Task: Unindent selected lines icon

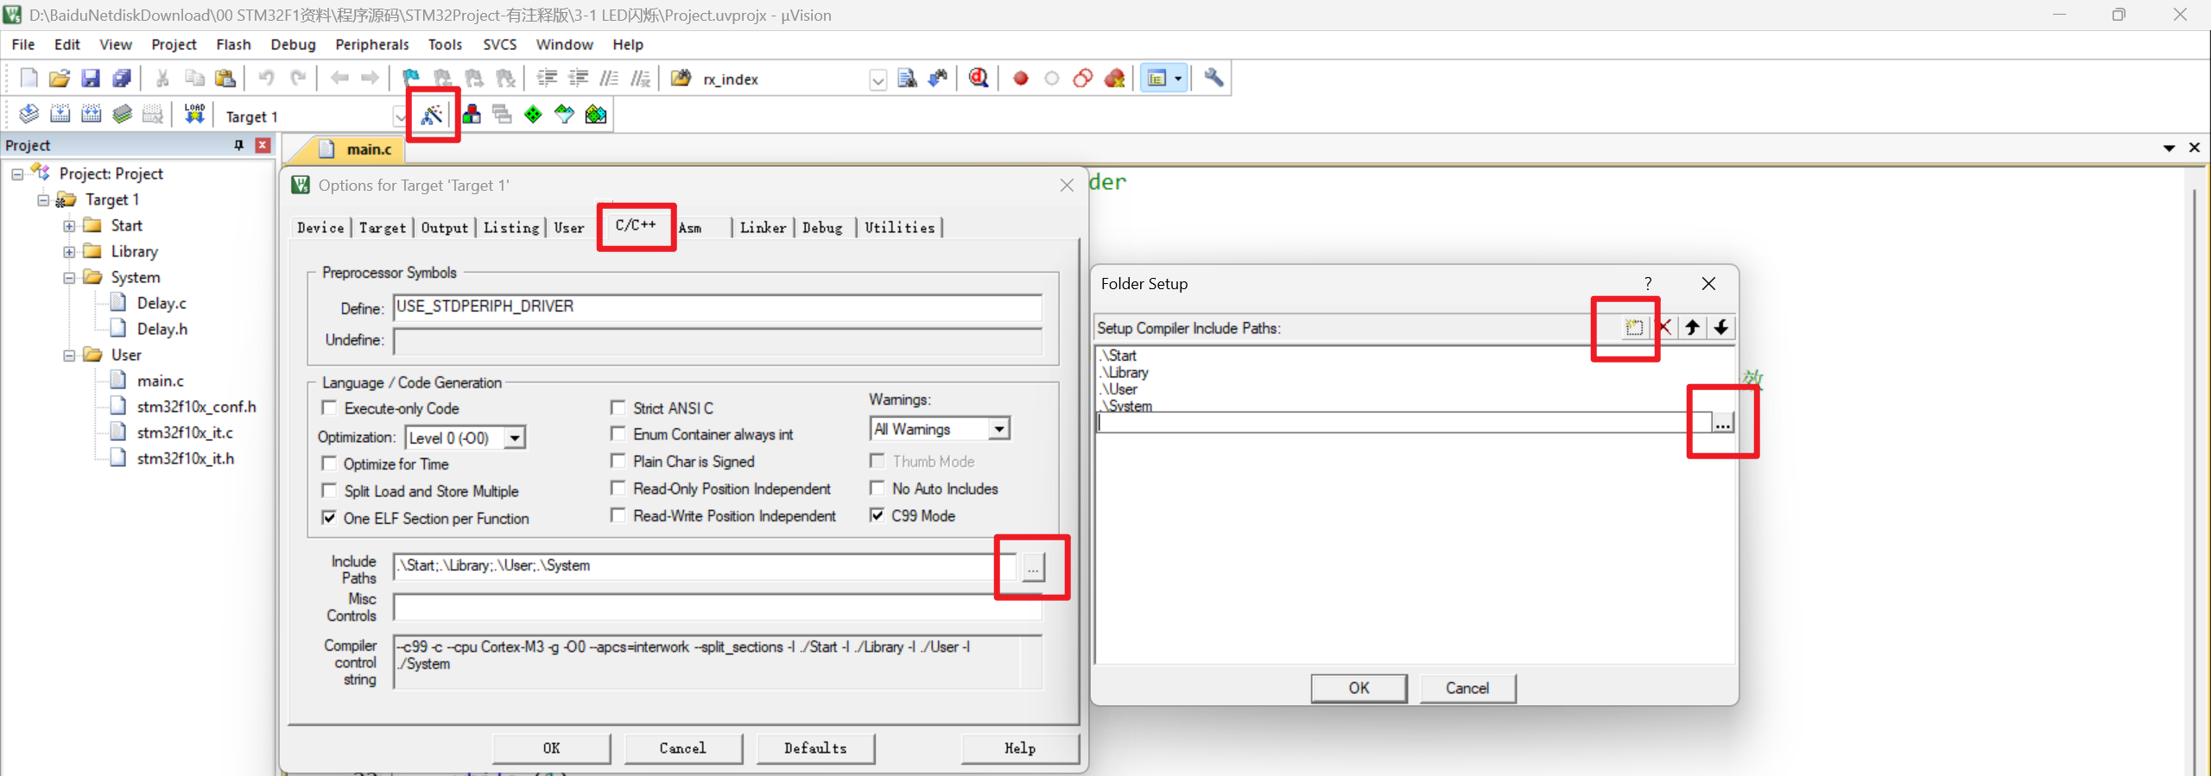Action: tap(578, 79)
